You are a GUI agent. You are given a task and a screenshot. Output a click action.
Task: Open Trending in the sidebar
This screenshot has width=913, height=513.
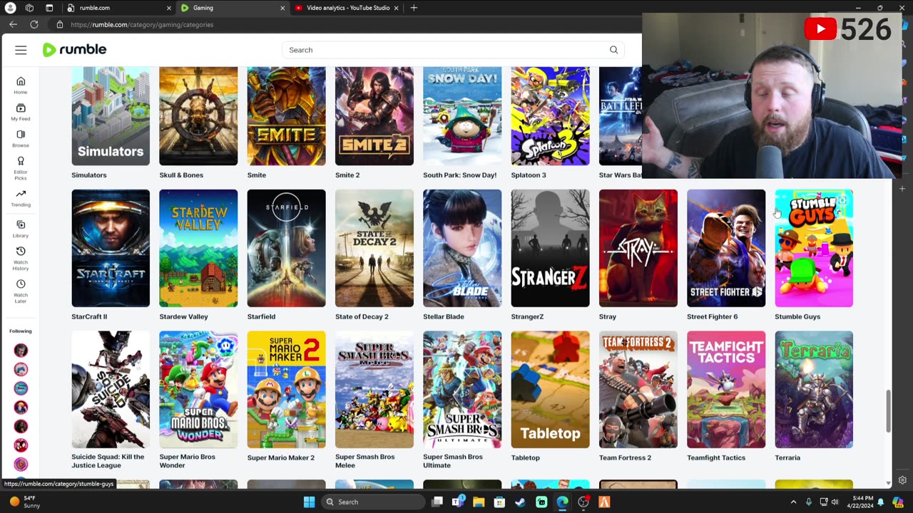coord(21,198)
